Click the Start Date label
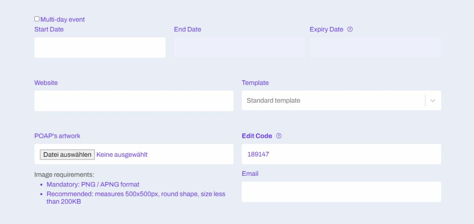Image resolution: width=474 pixels, height=224 pixels. 49,29
